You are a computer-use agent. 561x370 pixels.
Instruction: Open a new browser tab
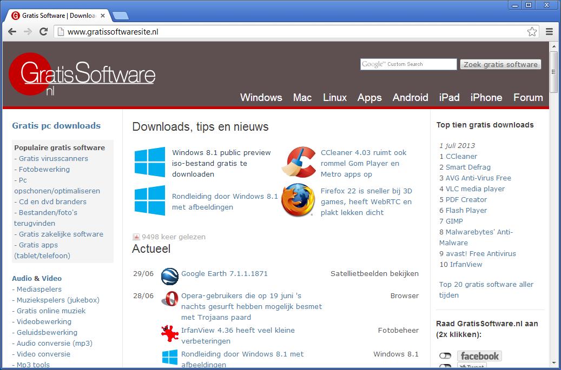(x=120, y=16)
